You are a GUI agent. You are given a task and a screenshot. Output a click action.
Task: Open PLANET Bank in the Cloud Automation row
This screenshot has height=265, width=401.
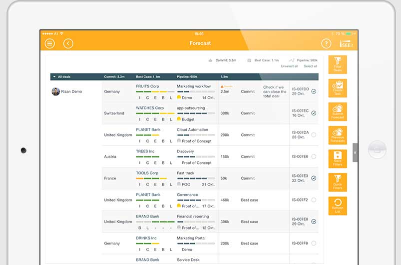tap(148, 130)
